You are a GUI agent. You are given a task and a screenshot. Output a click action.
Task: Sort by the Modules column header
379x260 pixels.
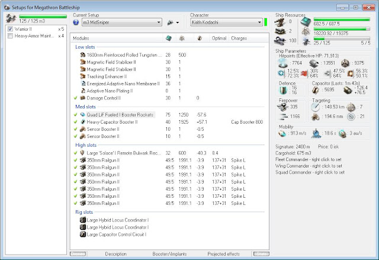click(117, 38)
